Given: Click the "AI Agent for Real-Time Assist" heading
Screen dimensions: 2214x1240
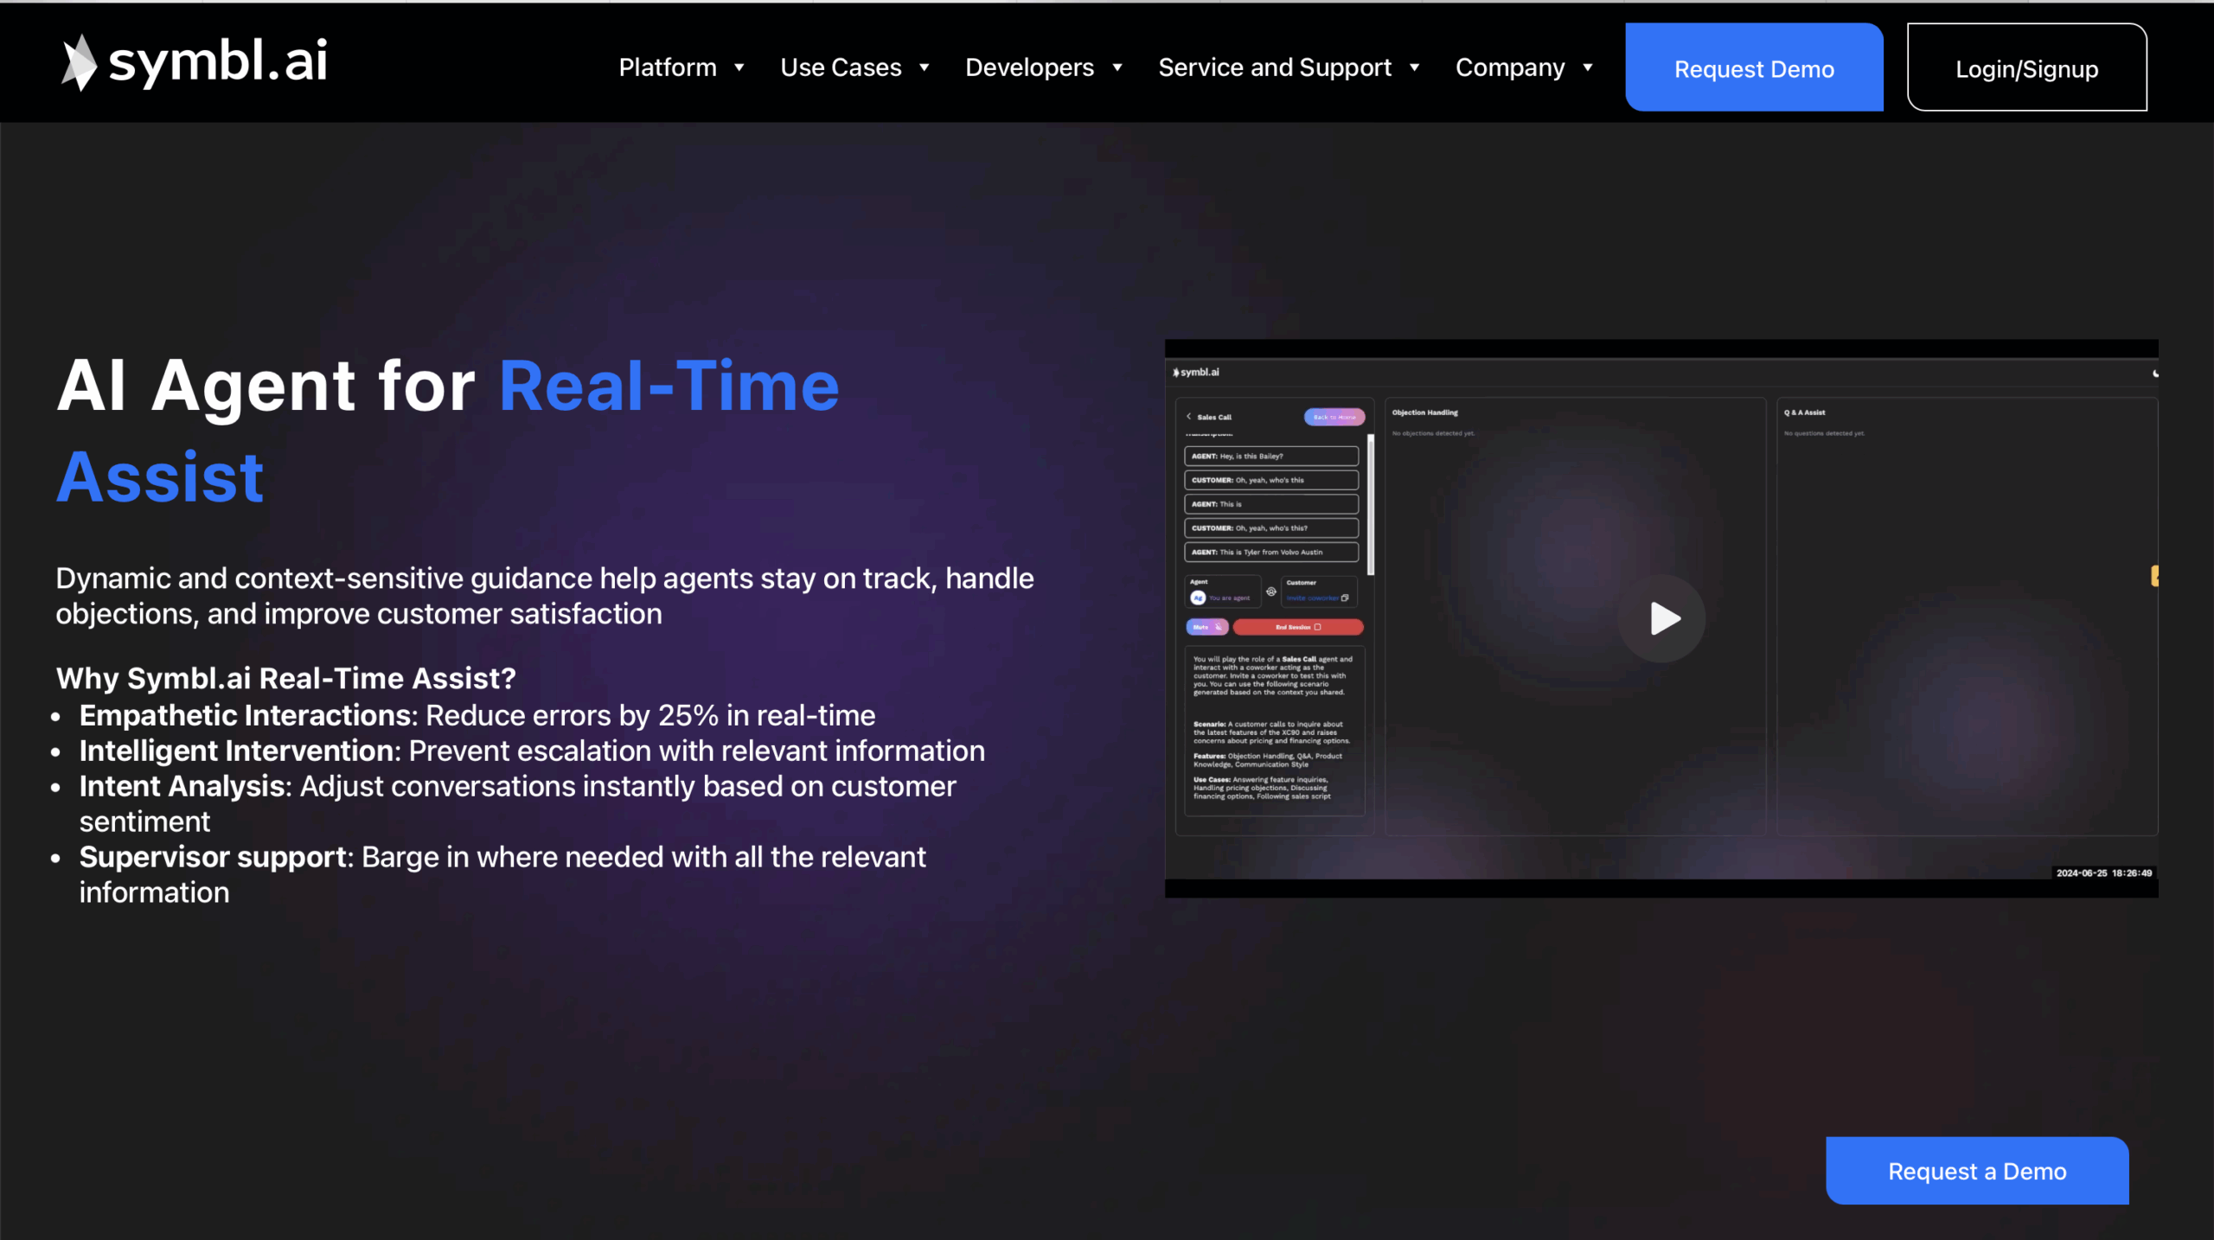Looking at the screenshot, I should [448, 431].
